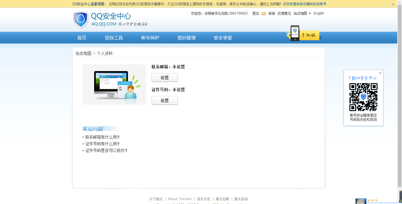Open FAQ 联系邮箱有什么用？
Viewport: 402px width, 204px height.
coord(102,137)
